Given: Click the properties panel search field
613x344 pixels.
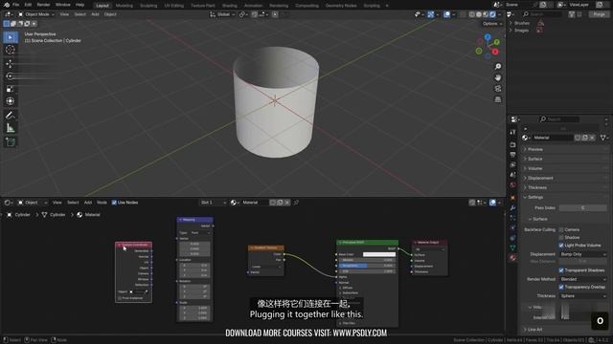Looking at the screenshot, I should (x=559, y=118).
